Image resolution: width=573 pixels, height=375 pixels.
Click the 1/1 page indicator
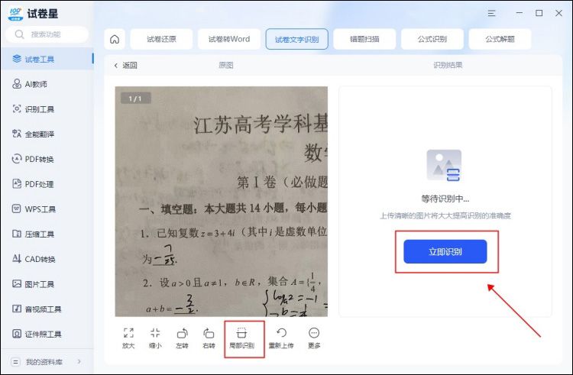[135, 99]
